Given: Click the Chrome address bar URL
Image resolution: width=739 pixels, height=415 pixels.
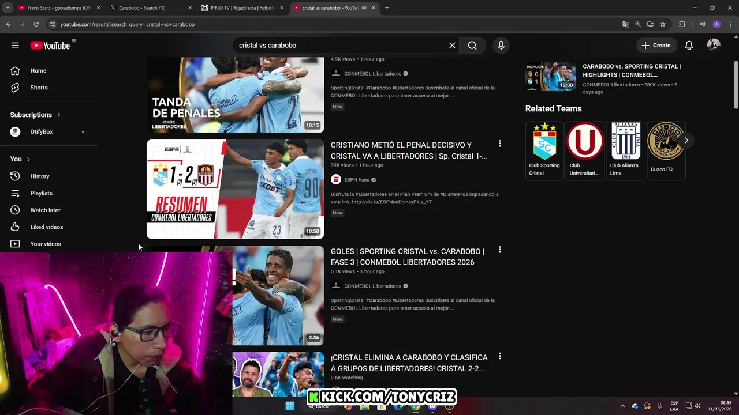Looking at the screenshot, I should (x=128, y=24).
